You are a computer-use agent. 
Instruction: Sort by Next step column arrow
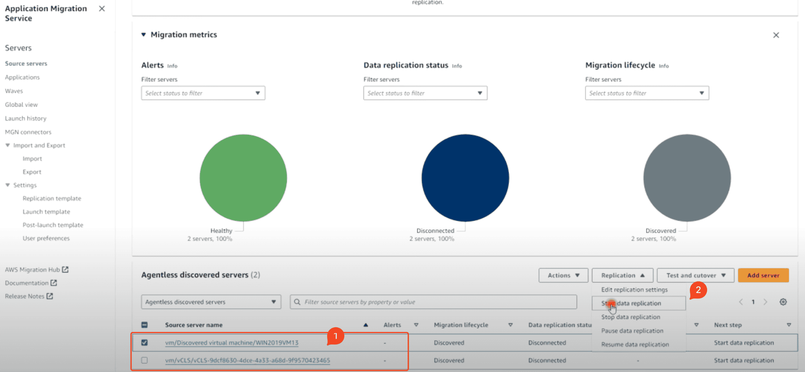(x=788, y=325)
